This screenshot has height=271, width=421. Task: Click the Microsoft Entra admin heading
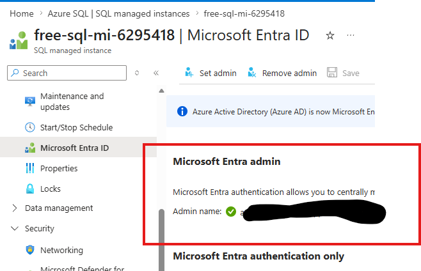tap(226, 162)
